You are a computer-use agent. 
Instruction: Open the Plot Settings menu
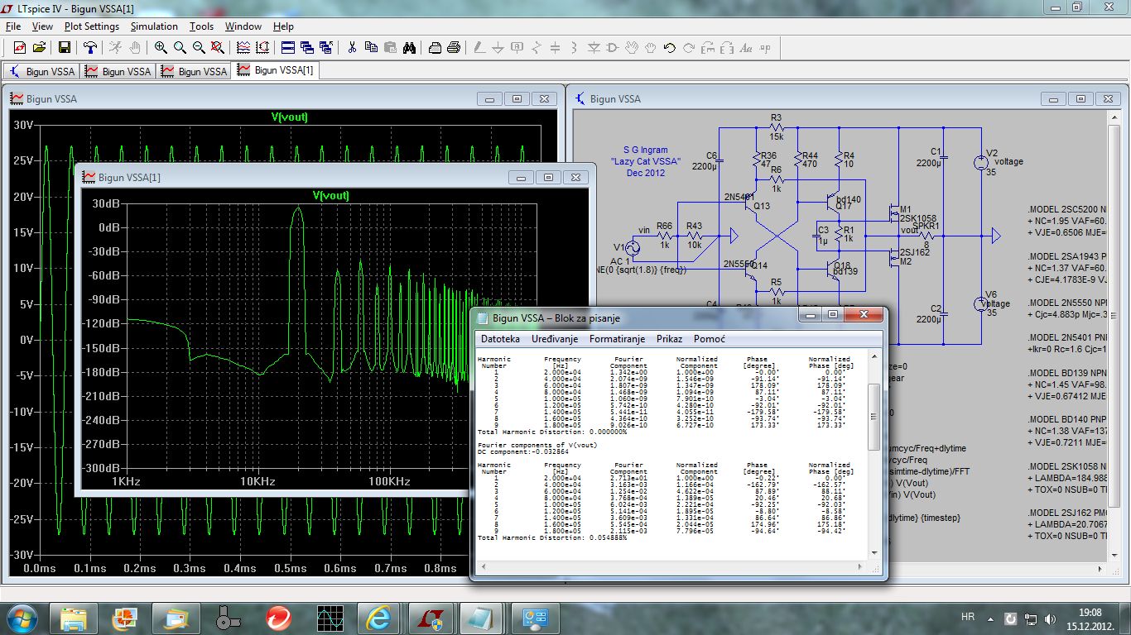click(92, 26)
